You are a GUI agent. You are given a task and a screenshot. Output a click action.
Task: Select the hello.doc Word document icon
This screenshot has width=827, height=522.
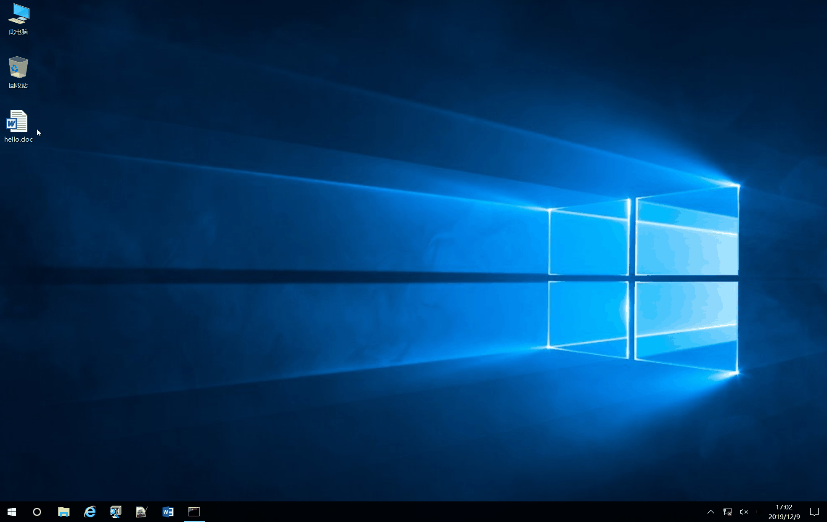(x=18, y=126)
